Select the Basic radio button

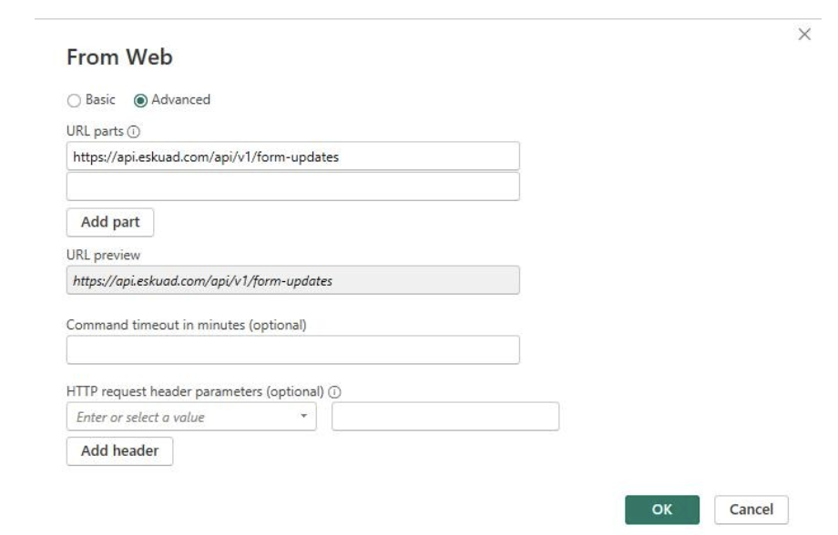click(x=74, y=100)
